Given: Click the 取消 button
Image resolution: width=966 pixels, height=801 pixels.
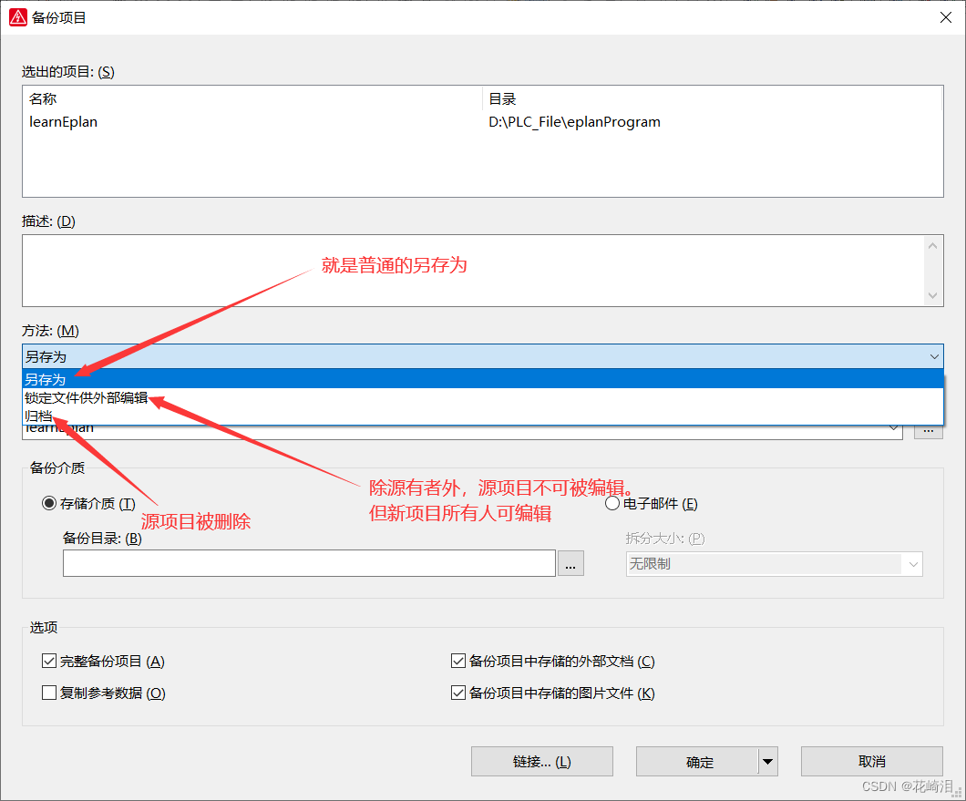Looking at the screenshot, I should [x=872, y=762].
